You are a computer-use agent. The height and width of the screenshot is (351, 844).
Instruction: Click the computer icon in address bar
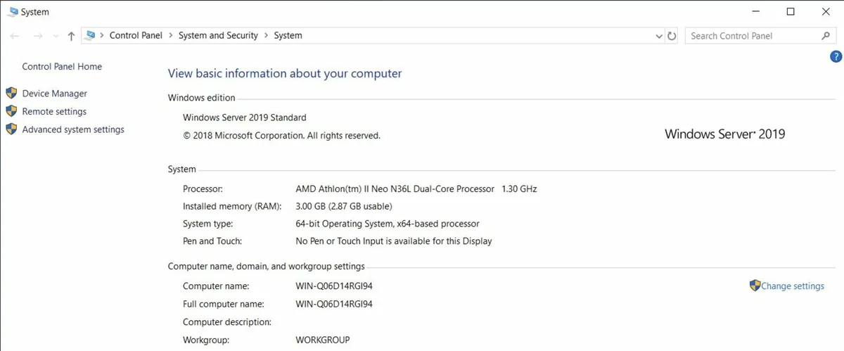90,35
